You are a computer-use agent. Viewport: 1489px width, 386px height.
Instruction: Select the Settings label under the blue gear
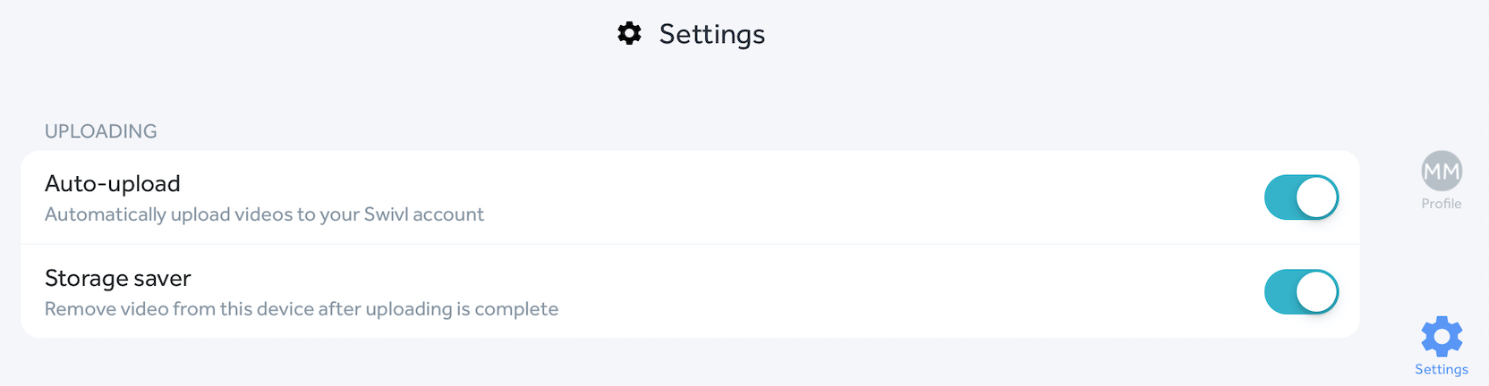pos(1441,369)
